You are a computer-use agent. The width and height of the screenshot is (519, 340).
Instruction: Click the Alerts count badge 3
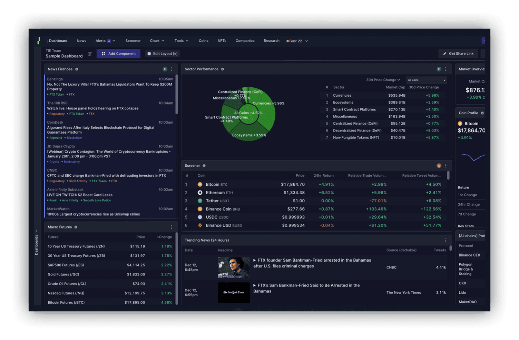coord(109,41)
